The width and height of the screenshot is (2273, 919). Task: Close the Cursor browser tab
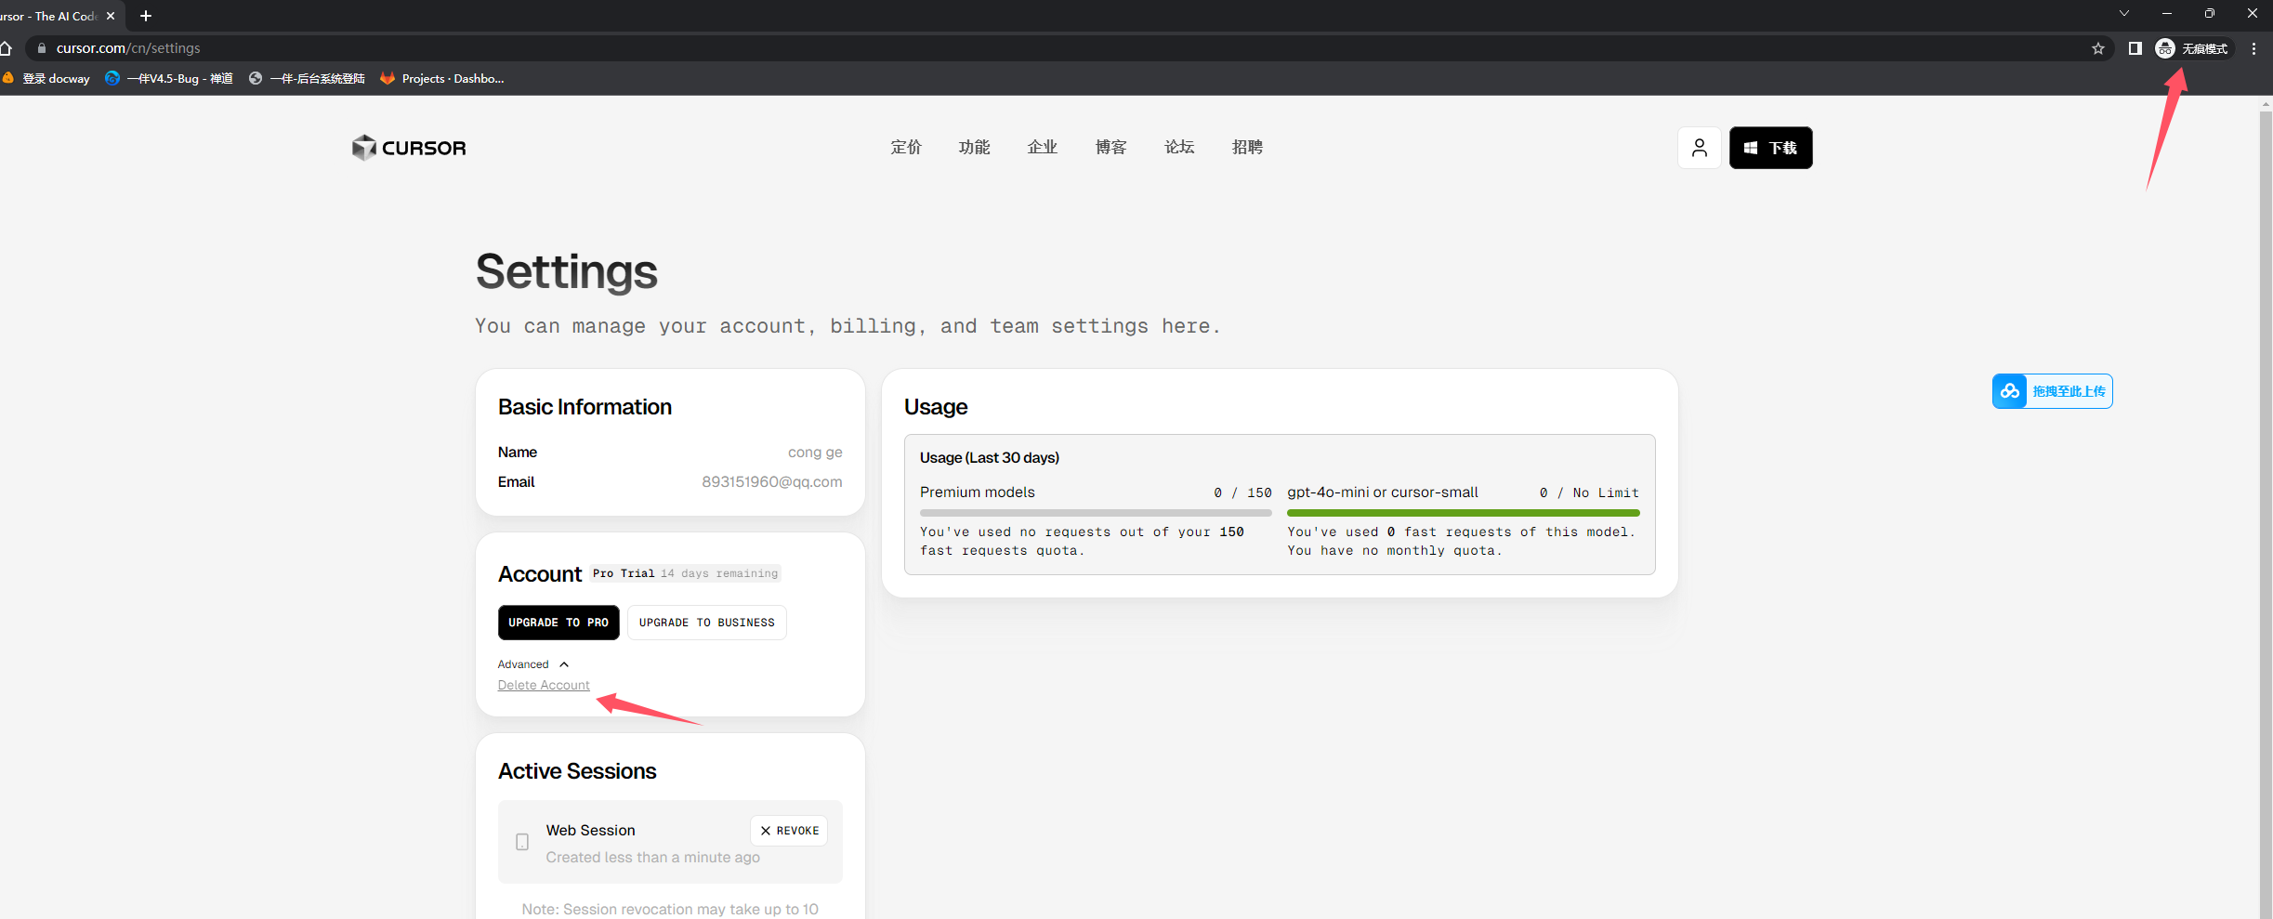111,16
